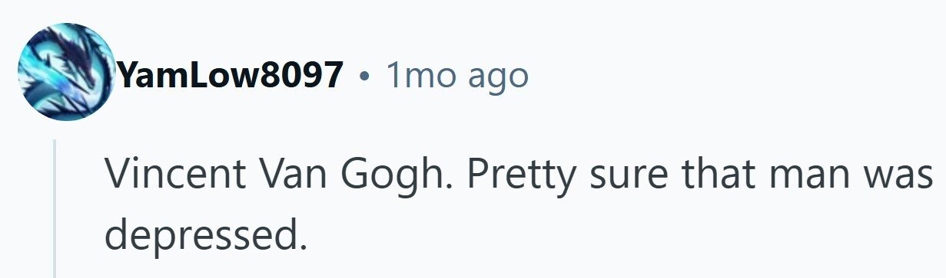Click the bullet separator before the timestamp
This screenshot has height=278, width=946.
364,77
